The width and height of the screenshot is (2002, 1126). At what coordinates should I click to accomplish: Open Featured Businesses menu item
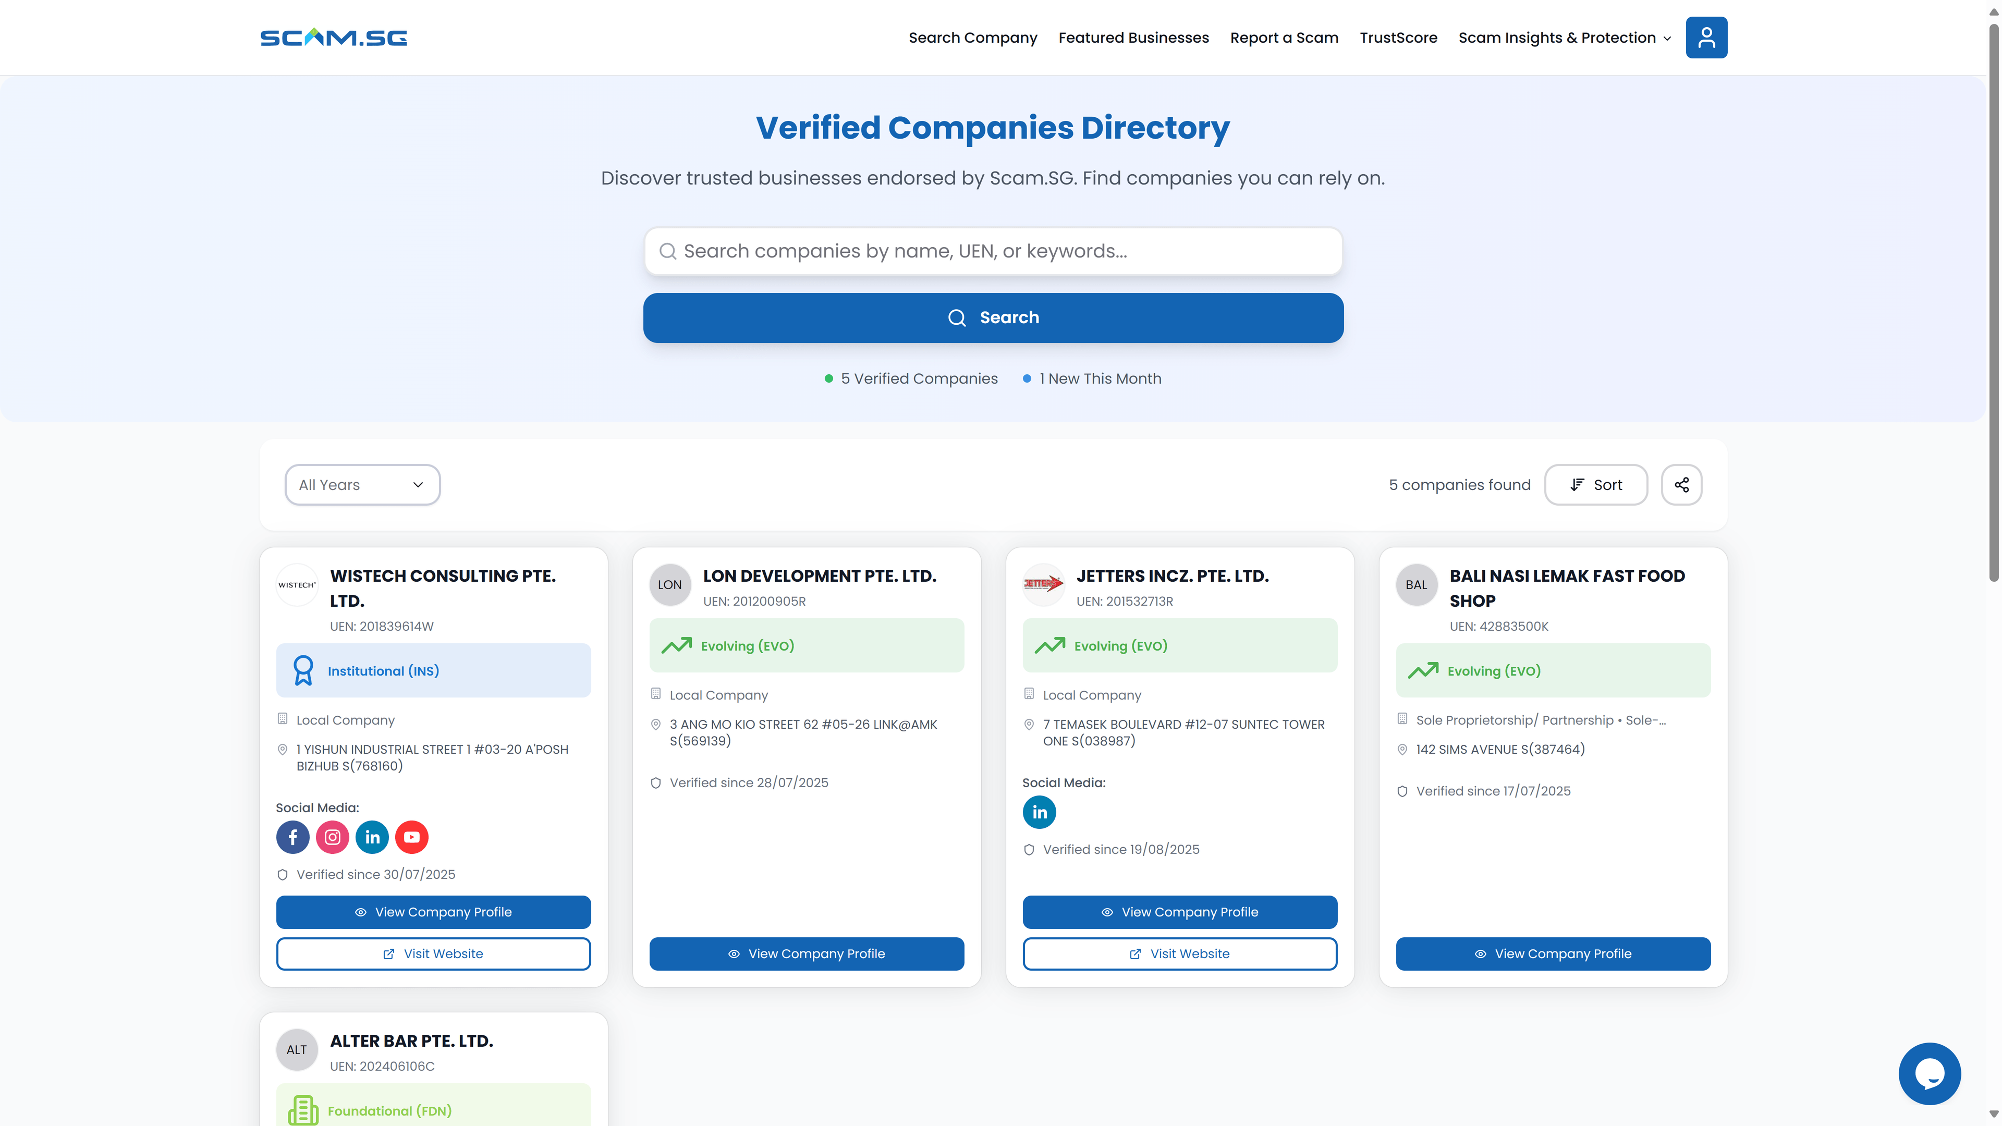(1133, 38)
